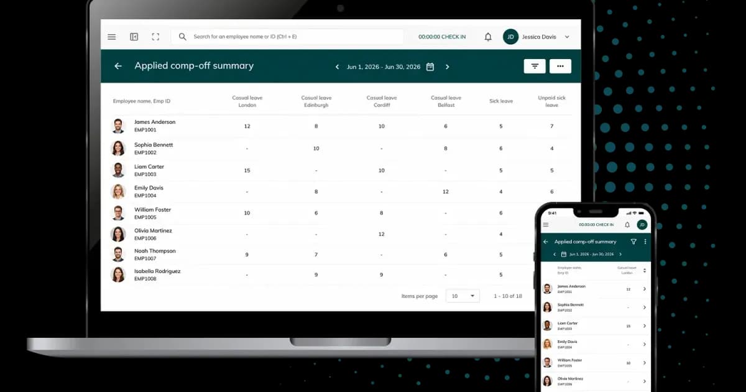This screenshot has height=392, width=746.
Task: Go to the next month with the right chevron
Action: coord(447,67)
